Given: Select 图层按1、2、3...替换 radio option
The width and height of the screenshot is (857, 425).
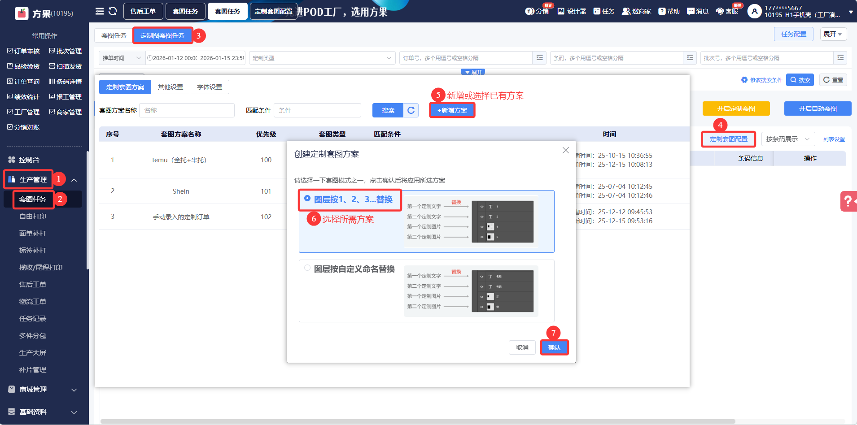Looking at the screenshot, I should coord(307,198).
